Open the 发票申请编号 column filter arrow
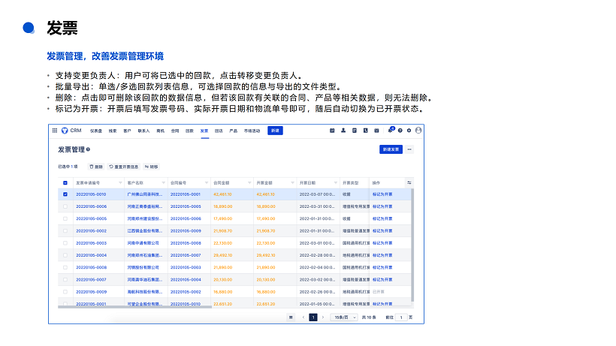 (x=120, y=183)
